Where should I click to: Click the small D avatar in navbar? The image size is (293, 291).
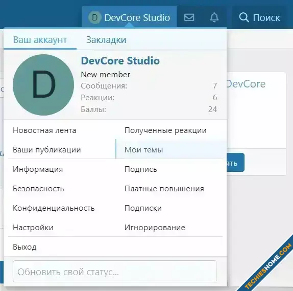coord(95,17)
